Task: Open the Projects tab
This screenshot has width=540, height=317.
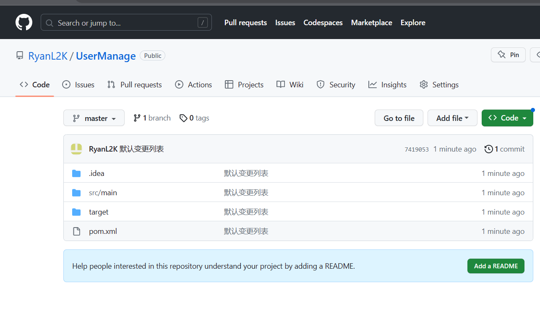Action: tap(244, 85)
